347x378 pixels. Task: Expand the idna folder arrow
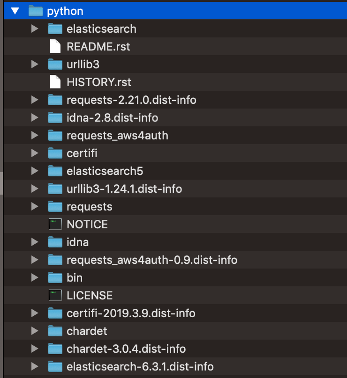click(x=35, y=242)
